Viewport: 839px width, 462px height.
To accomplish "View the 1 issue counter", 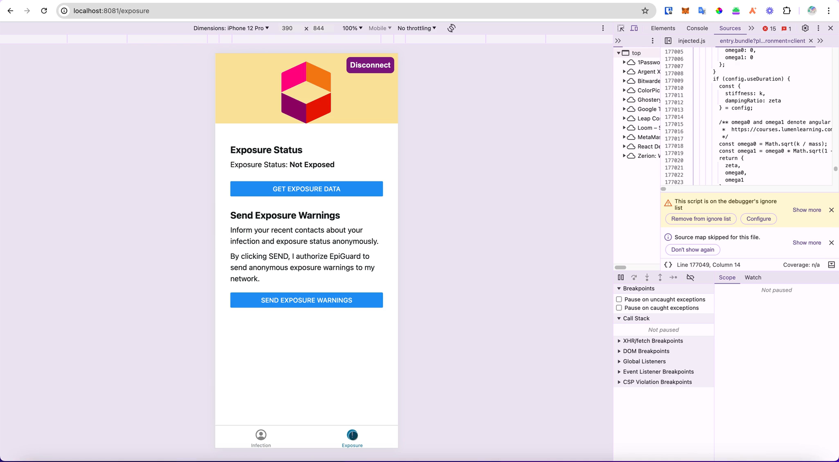I will pyautogui.click(x=786, y=29).
